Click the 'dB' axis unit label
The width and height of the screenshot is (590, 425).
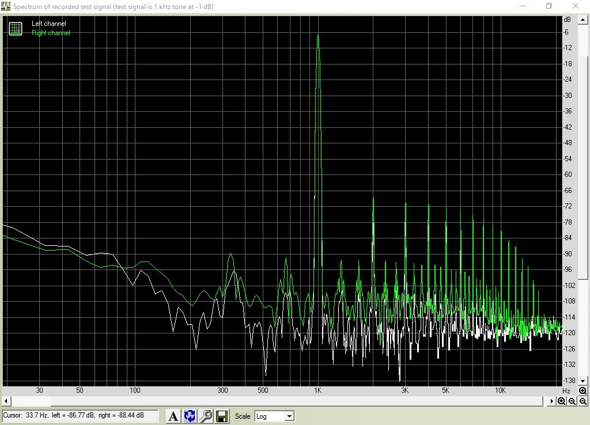click(x=567, y=20)
